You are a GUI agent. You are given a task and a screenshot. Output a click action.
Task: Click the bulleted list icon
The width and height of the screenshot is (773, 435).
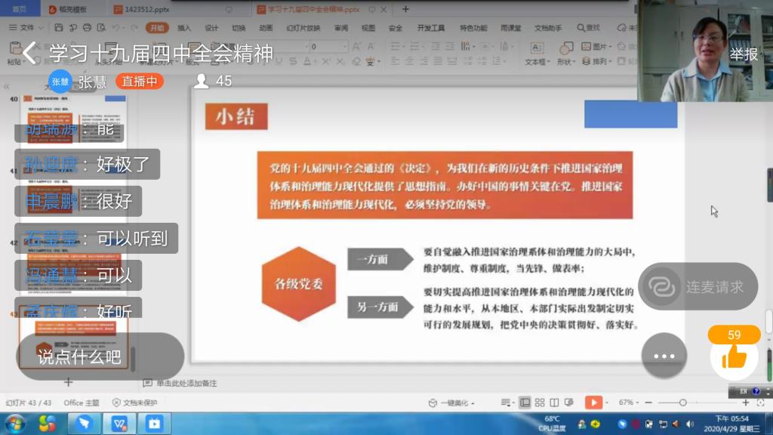pyautogui.click(x=397, y=46)
